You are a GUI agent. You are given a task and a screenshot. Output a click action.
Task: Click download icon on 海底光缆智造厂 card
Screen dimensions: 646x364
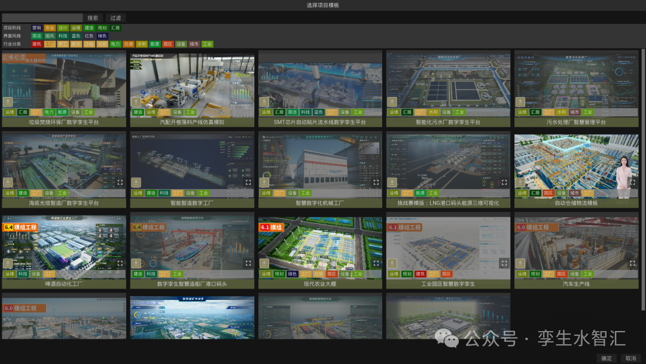[8, 182]
